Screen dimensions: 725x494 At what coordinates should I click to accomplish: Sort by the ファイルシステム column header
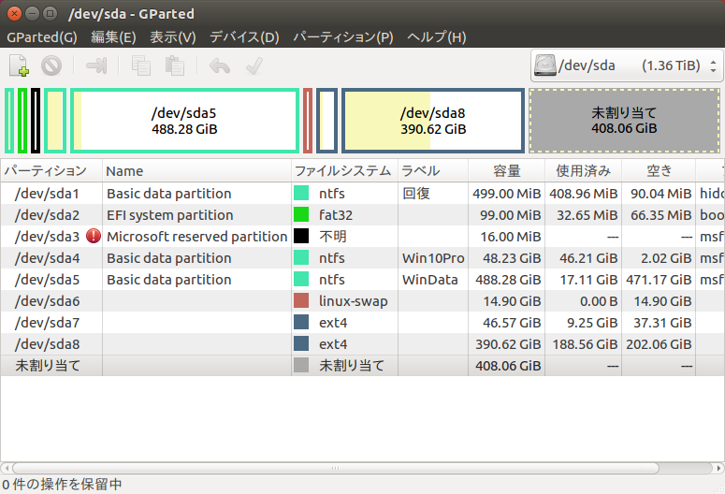(x=342, y=171)
